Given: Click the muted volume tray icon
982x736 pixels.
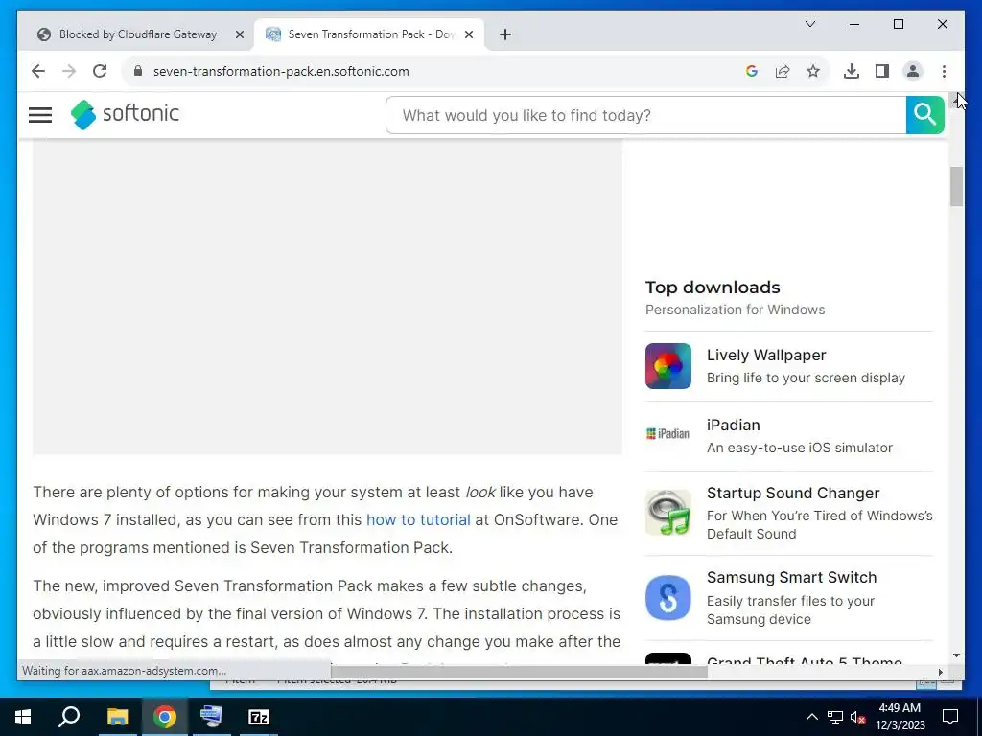Looking at the screenshot, I should point(858,717).
